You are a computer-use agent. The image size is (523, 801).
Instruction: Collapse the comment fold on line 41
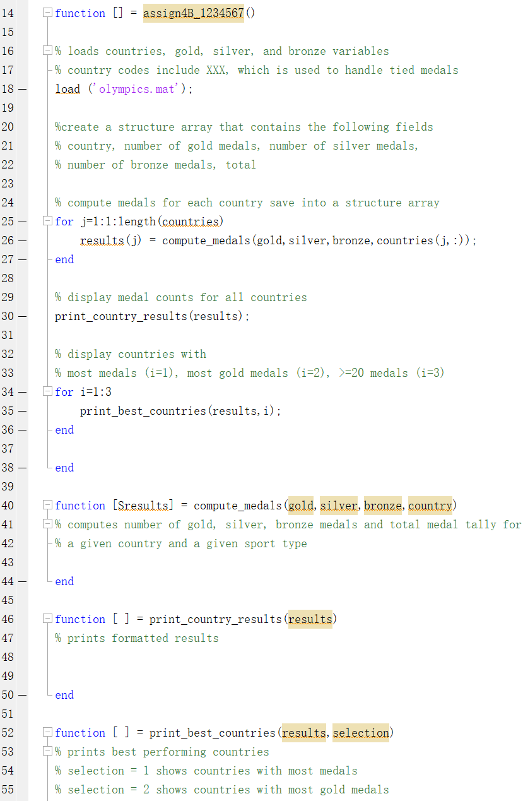click(47, 525)
